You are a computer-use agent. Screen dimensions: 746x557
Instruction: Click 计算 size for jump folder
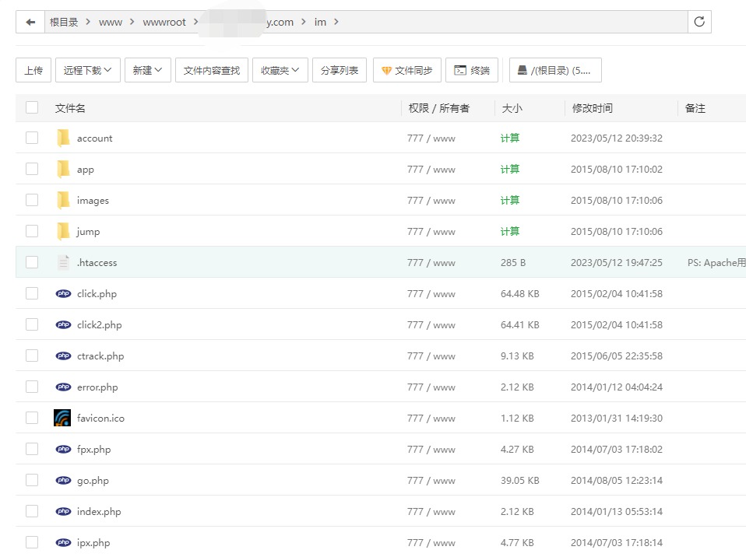(x=510, y=231)
